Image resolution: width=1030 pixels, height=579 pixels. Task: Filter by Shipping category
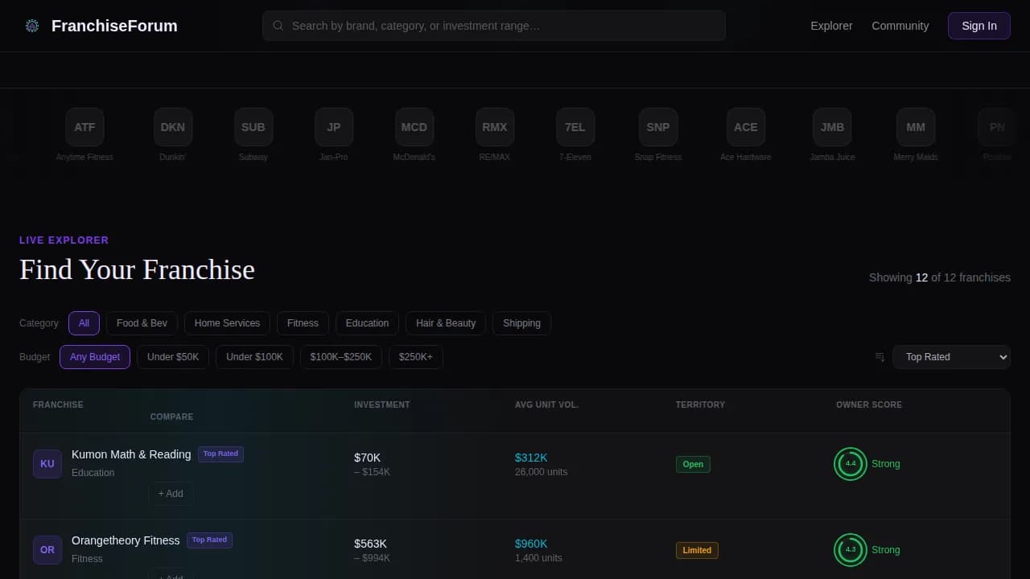(x=521, y=323)
